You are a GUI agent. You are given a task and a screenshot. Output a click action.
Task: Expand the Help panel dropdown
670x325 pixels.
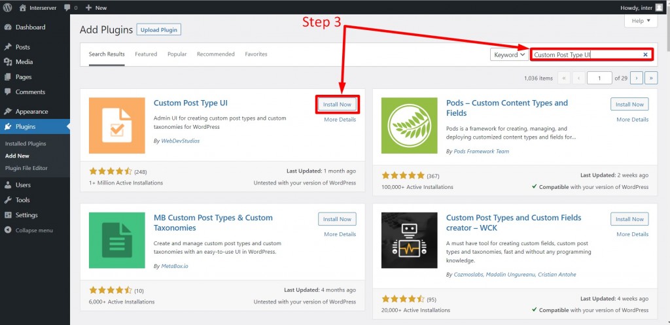click(641, 20)
